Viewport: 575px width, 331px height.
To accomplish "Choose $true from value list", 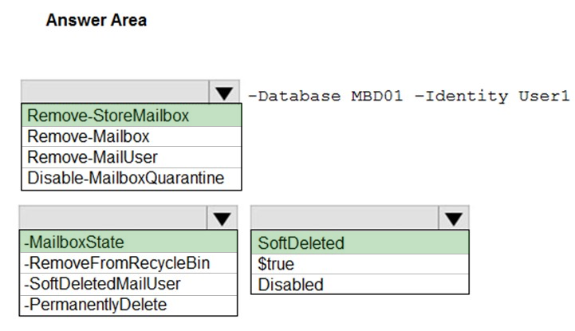I will [x=360, y=264].
